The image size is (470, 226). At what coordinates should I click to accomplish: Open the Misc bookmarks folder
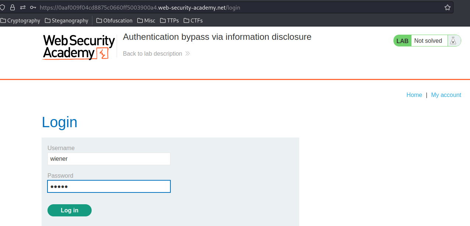[146, 21]
